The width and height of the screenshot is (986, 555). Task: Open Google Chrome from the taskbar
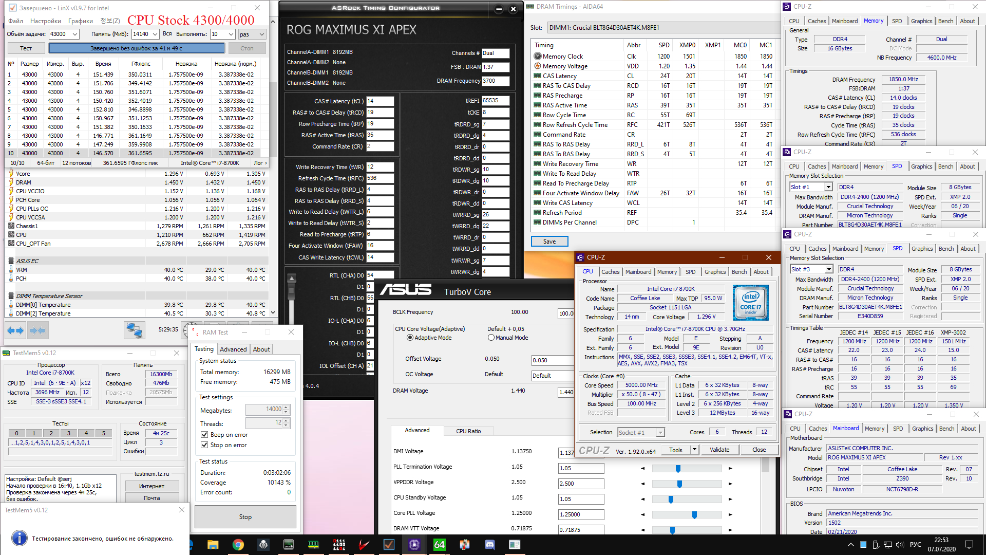click(x=238, y=545)
